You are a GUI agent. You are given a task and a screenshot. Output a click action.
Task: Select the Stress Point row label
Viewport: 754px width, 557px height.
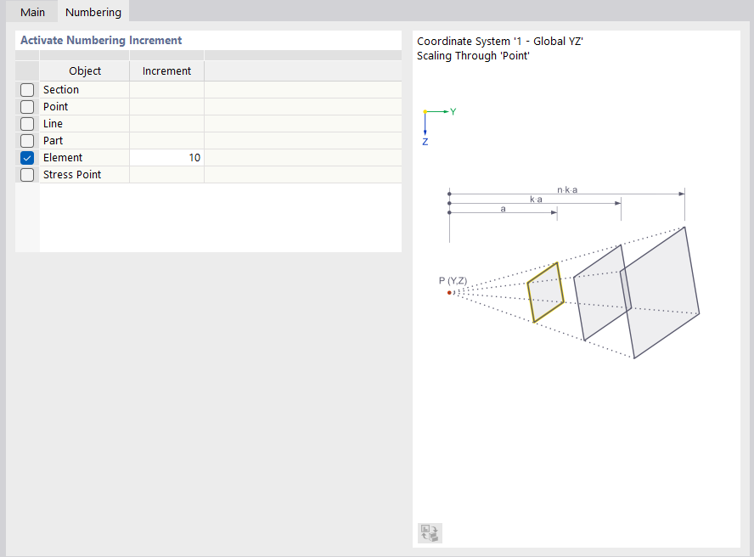point(72,175)
